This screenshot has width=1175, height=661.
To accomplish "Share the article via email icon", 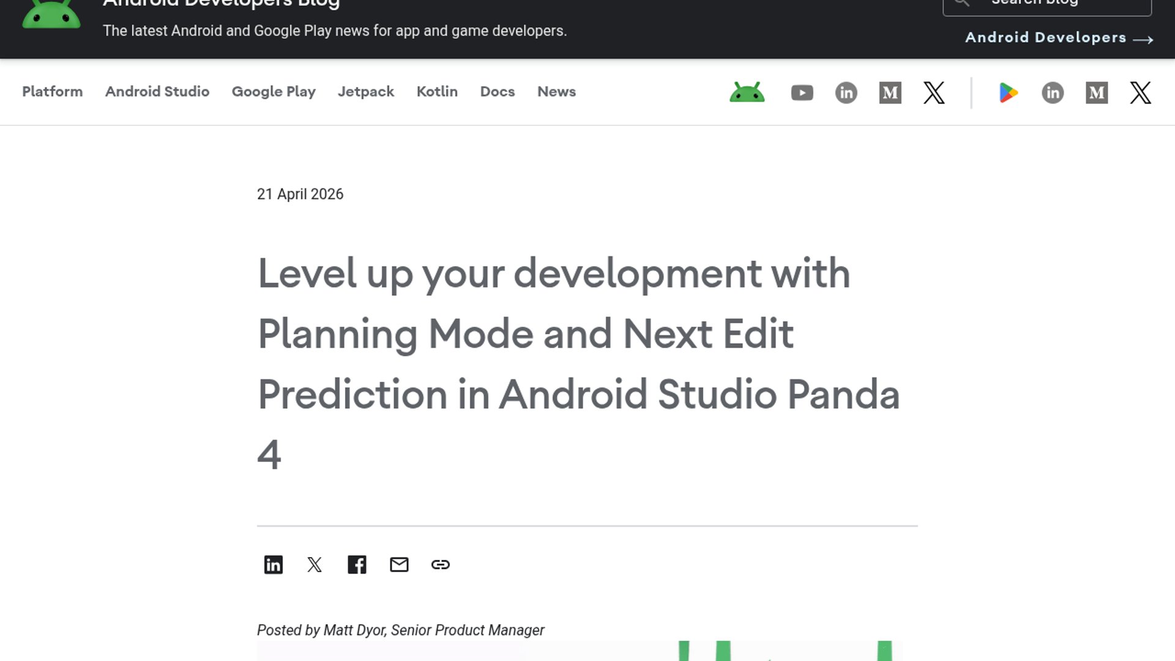I will click(399, 564).
